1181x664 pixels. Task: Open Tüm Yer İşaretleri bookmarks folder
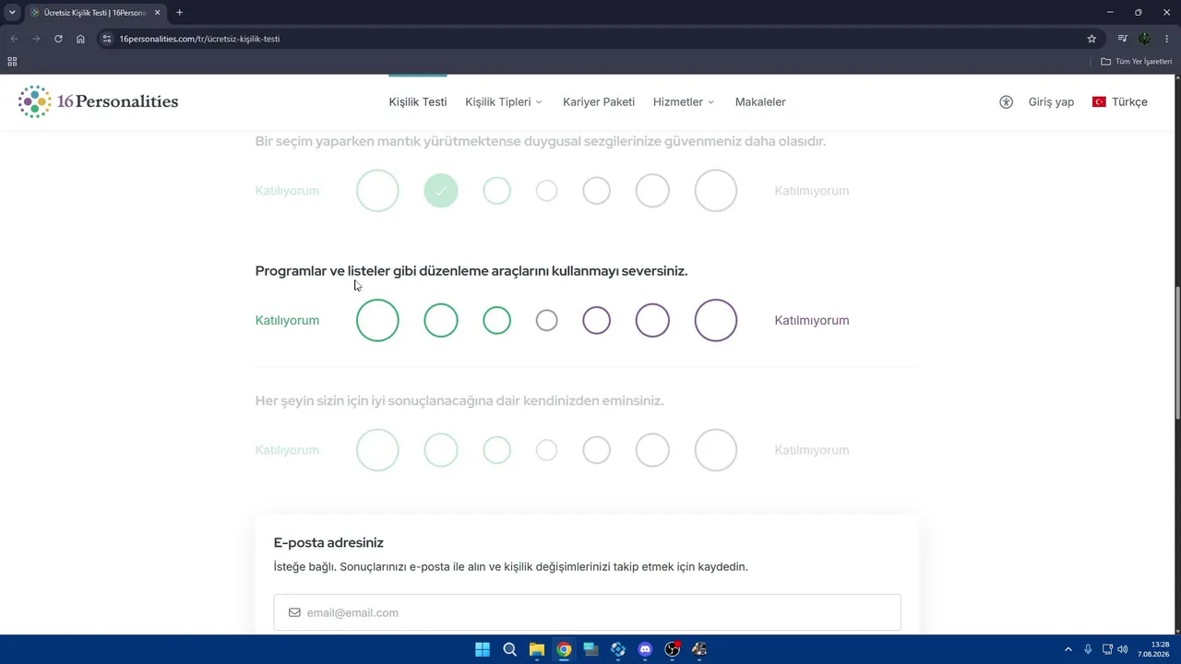point(1137,62)
